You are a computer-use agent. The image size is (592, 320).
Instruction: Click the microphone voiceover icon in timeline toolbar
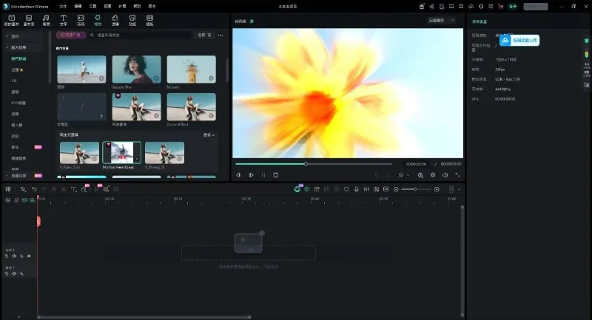pos(356,189)
